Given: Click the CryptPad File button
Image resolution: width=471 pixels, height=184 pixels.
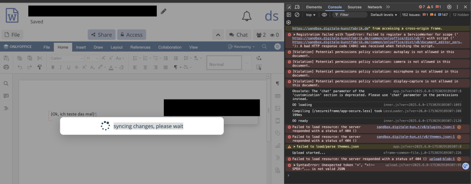Looking at the screenshot, I should point(12,35).
